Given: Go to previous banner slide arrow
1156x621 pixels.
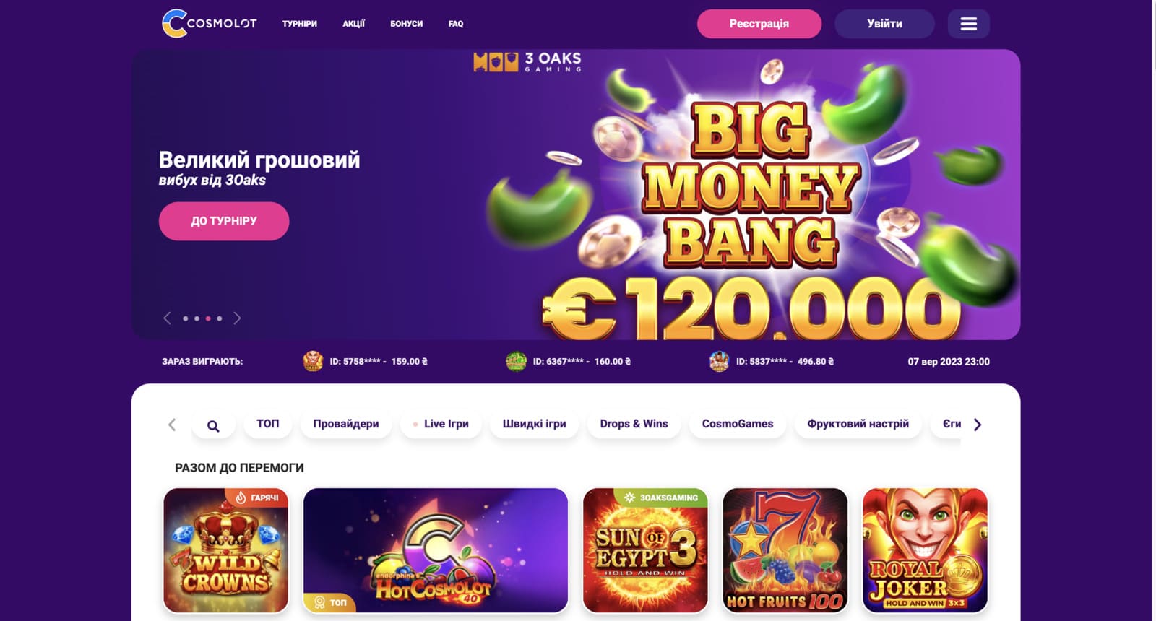Looking at the screenshot, I should tap(167, 318).
